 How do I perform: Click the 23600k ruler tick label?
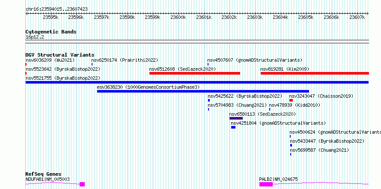178,17
